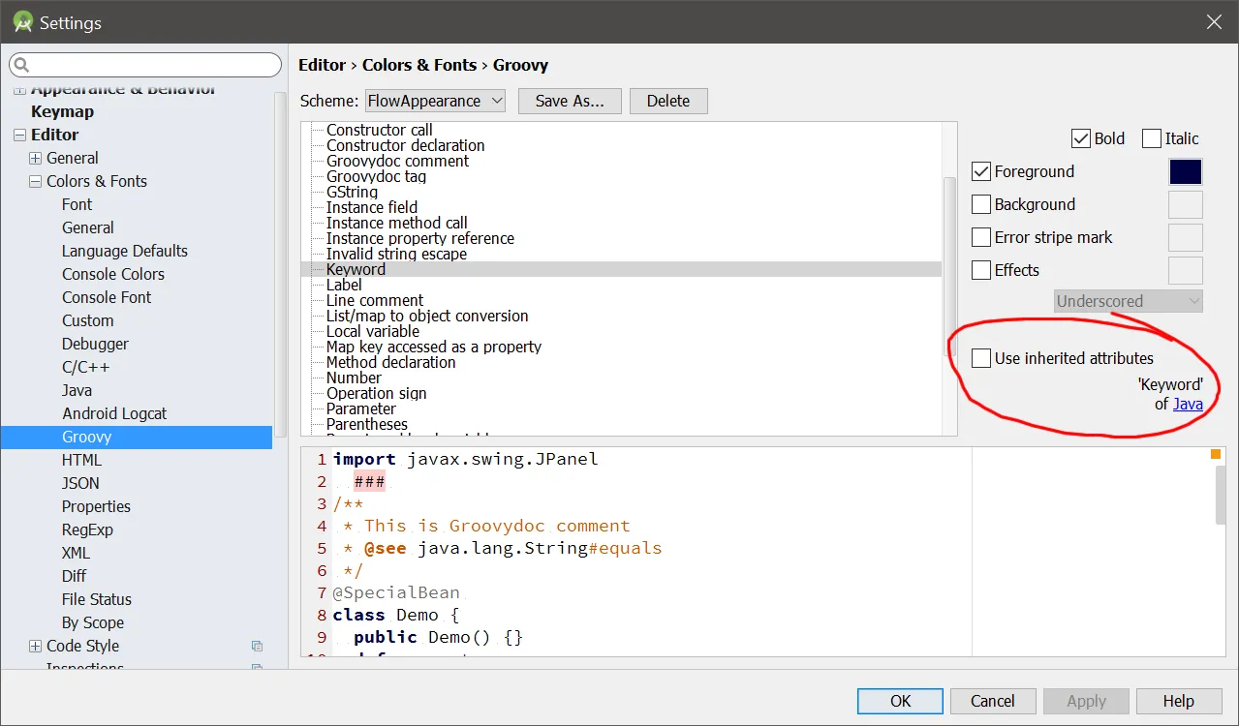Click the Delete scheme button

[x=668, y=101]
